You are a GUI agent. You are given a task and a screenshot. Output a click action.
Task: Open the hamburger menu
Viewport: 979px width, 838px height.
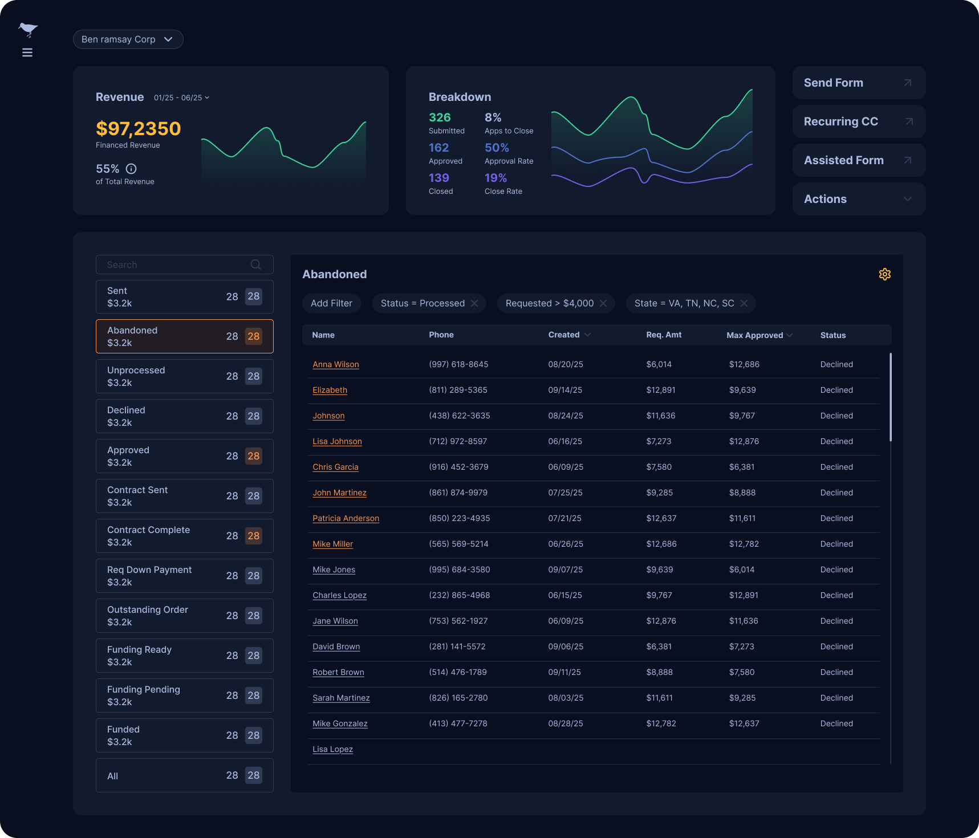27,52
